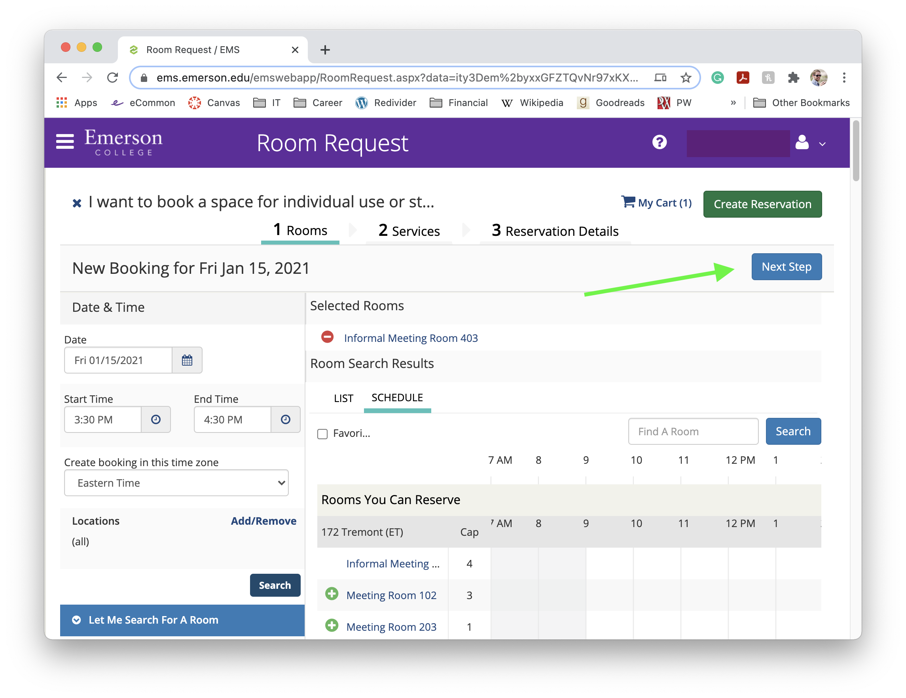Open the device cast icon in address bar

click(660, 78)
